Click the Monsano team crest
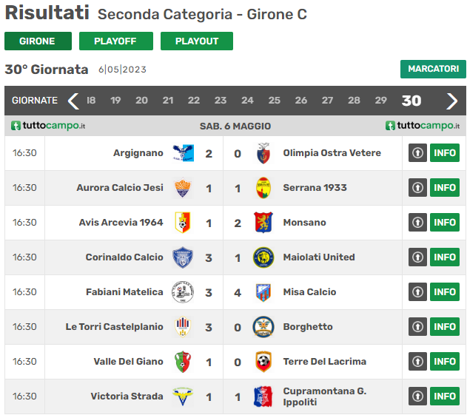Viewport: 467px width, 415px height. pos(263,223)
